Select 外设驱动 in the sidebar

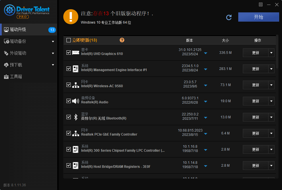18,53
